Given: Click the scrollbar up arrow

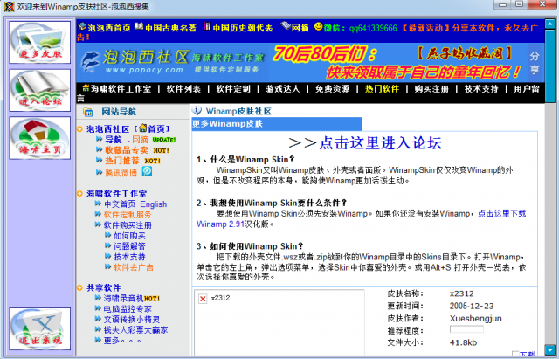Looking at the screenshot, I should coord(549,24).
